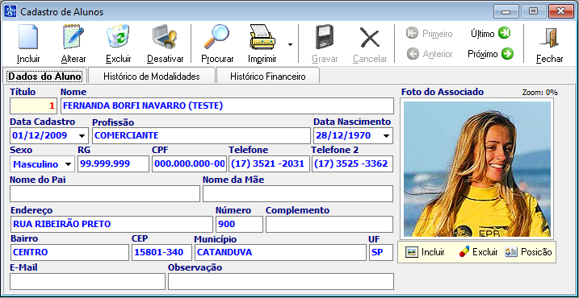579x298 pixels.
Task: Jump to Último record
Action: click(490, 34)
